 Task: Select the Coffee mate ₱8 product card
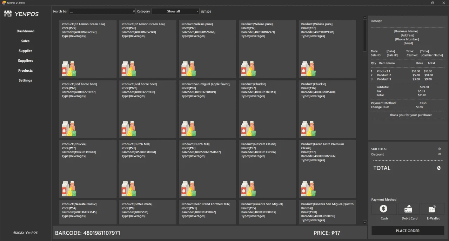pyautogui.click(x=148, y=212)
